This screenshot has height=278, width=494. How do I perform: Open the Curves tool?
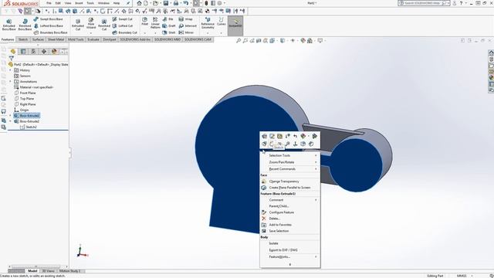coord(222,22)
